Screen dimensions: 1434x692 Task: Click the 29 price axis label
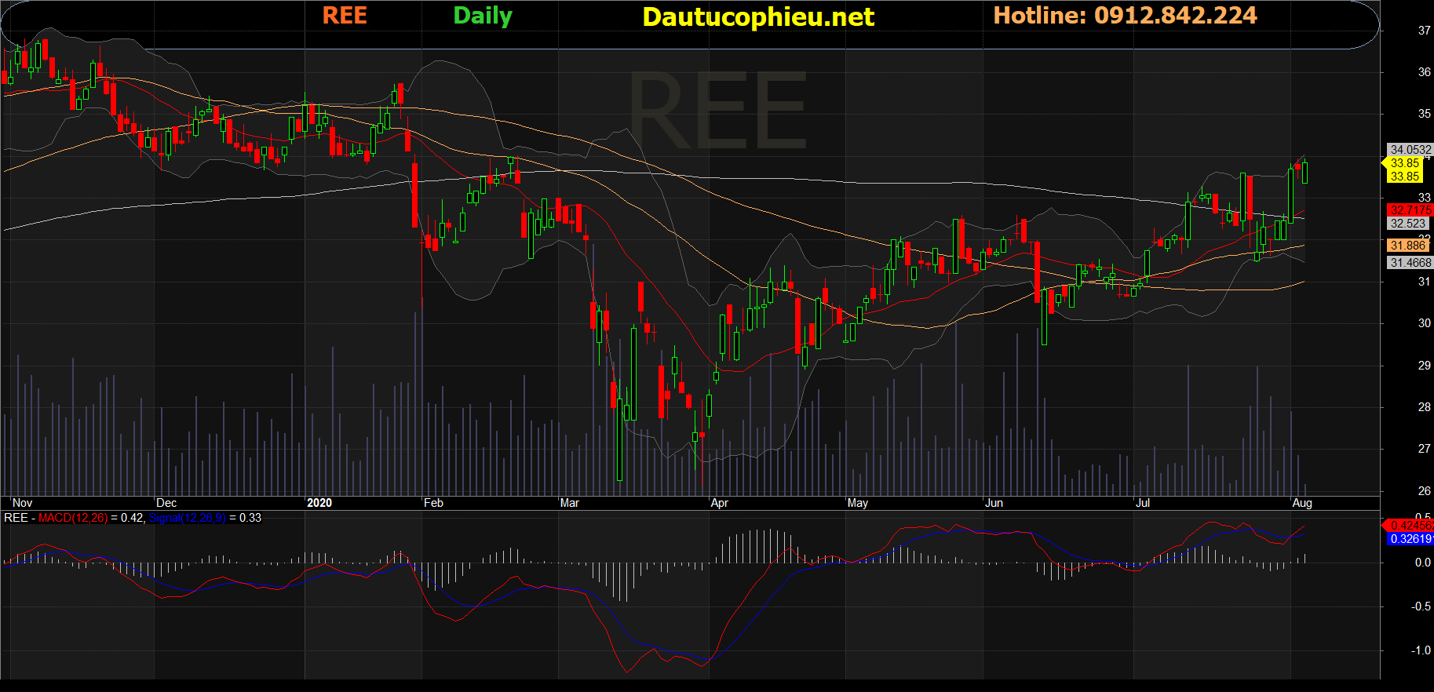pos(1424,366)
